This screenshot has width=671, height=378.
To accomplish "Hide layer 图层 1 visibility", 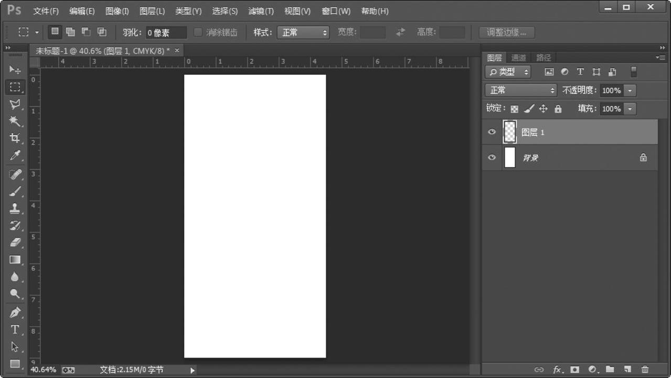I will tap(492, 132).
